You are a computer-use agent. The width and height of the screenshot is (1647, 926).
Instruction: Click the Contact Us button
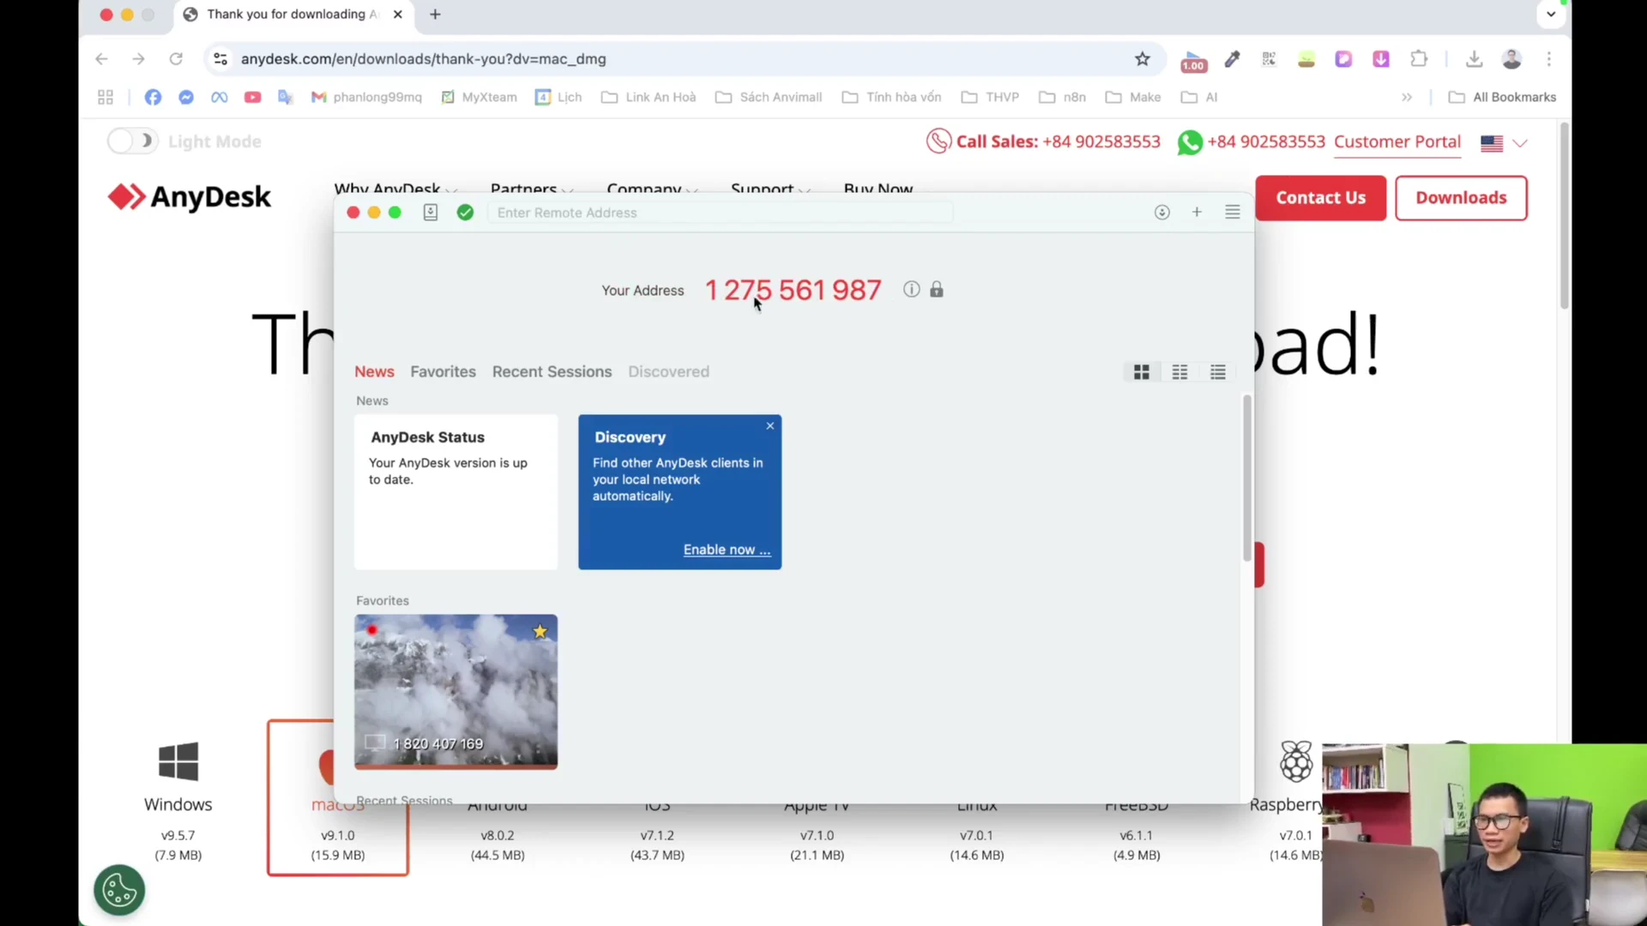[x=1320, y=198]
